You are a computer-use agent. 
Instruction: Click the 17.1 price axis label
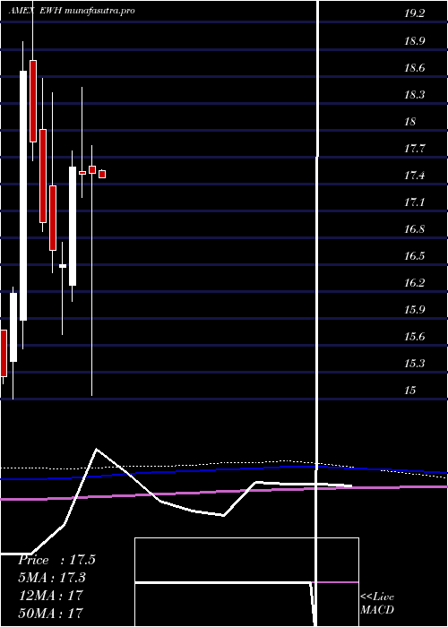(414, 202)
